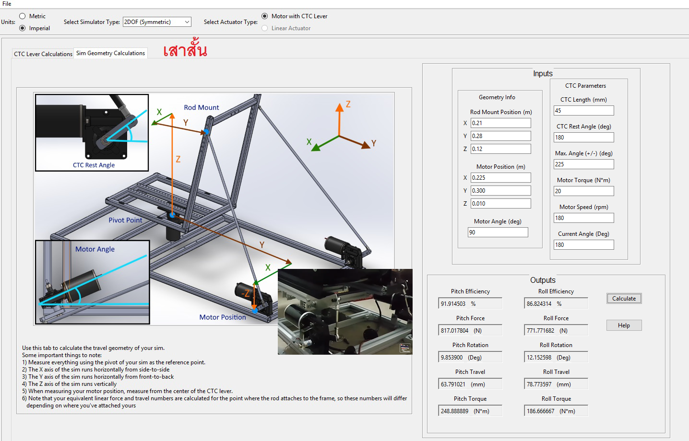Screen dimensions: 689x441
Task: Select the Imperial units radio button
Action: [23, 28]
